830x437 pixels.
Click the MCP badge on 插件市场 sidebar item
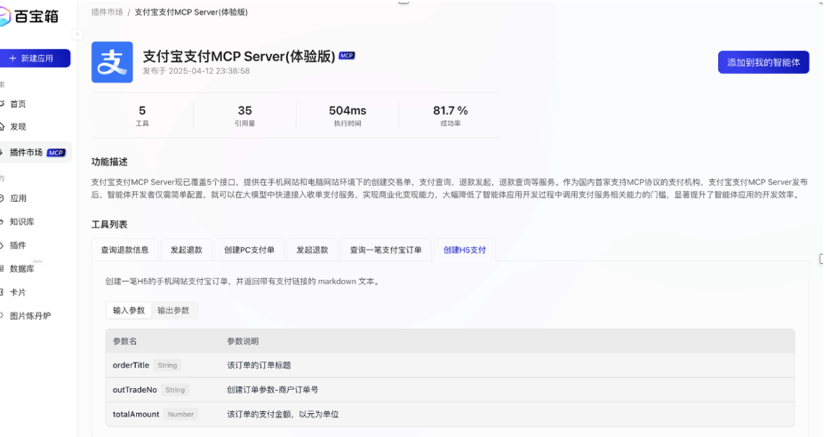coord(56,153)
